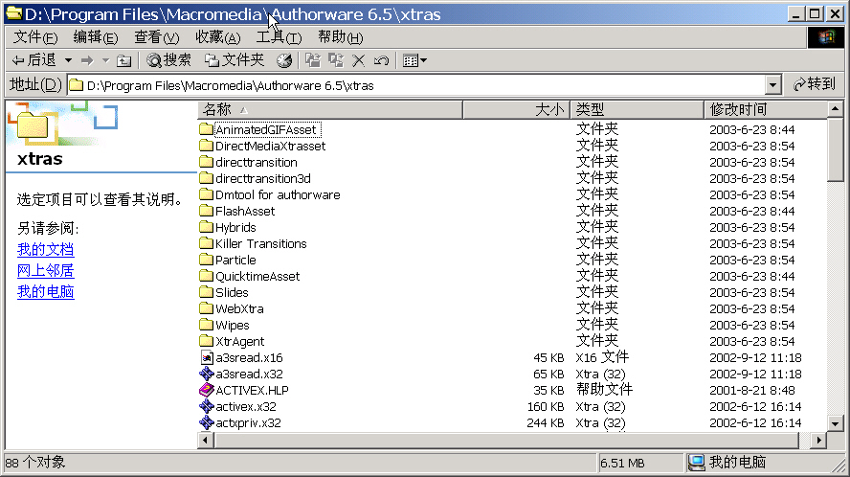Select the FlashAsset folder icon

coord(206,211)
